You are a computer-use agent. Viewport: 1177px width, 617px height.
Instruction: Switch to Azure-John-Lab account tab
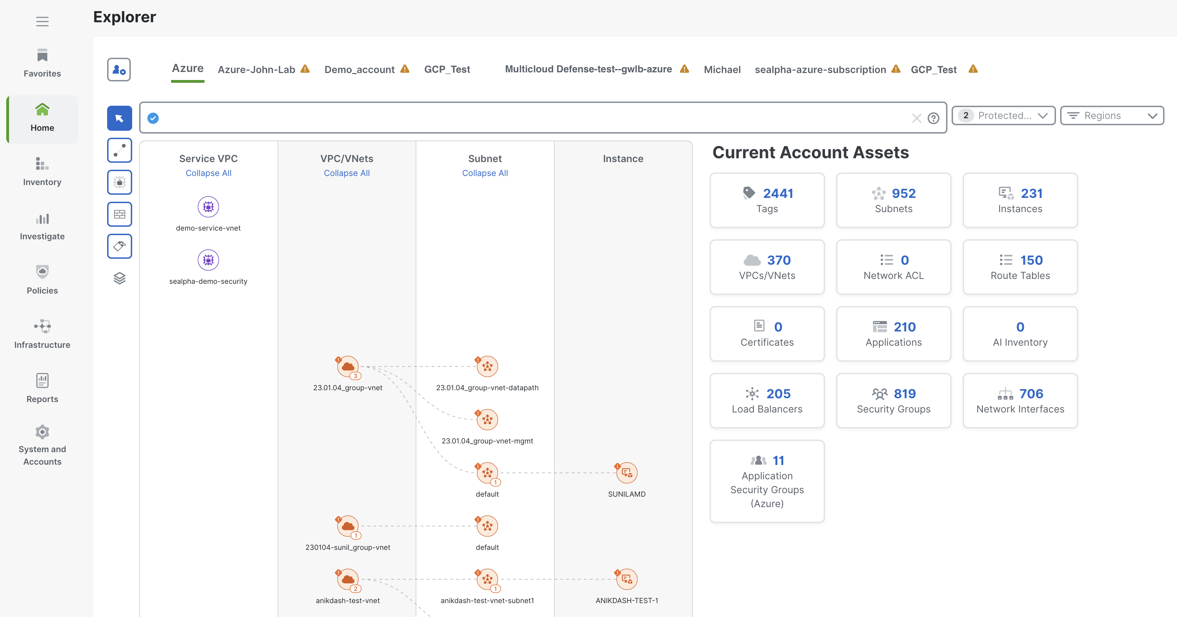[x=256, y=70]
